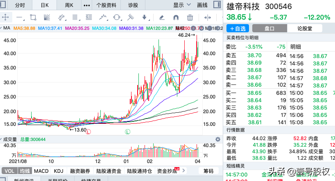This screenshot has height=181, width=335.
Task: Expand the MA indicator chevron
Action: tap(1, 28)
